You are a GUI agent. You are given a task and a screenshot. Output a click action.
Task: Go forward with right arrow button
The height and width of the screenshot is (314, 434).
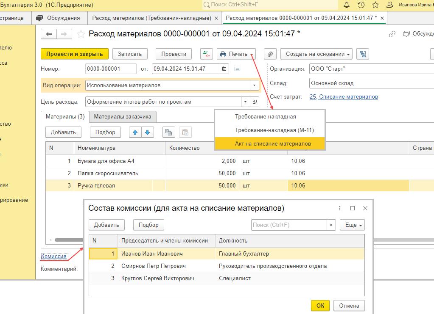pyautogui.click(x=64, y=34)
